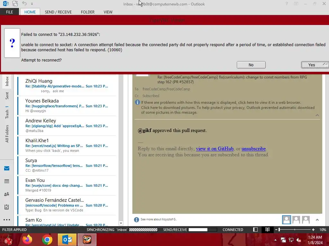Click Send/Receive All Folders quick access icon

(15, 4)
